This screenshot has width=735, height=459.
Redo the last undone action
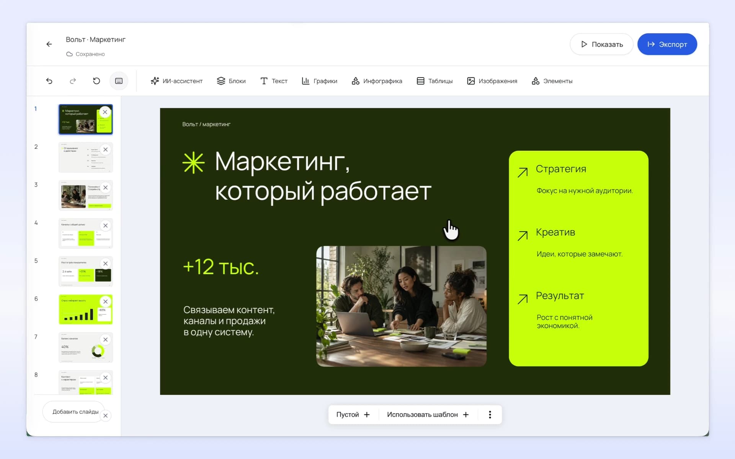(73, 81)
